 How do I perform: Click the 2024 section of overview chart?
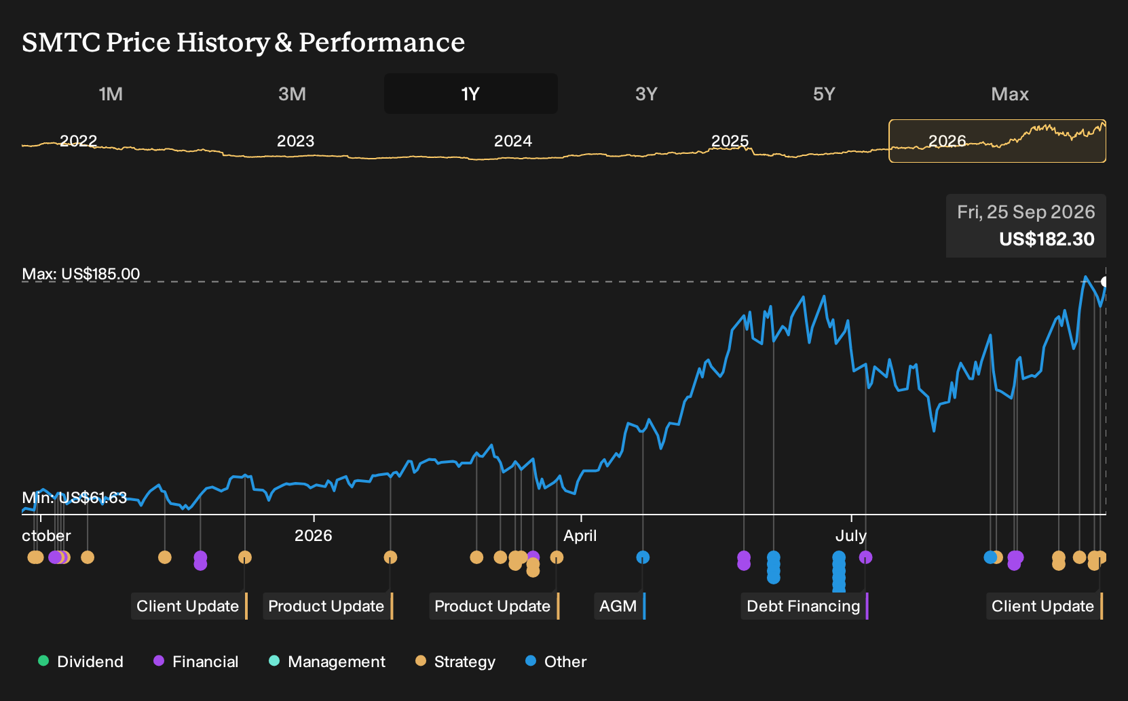point(512,141)
